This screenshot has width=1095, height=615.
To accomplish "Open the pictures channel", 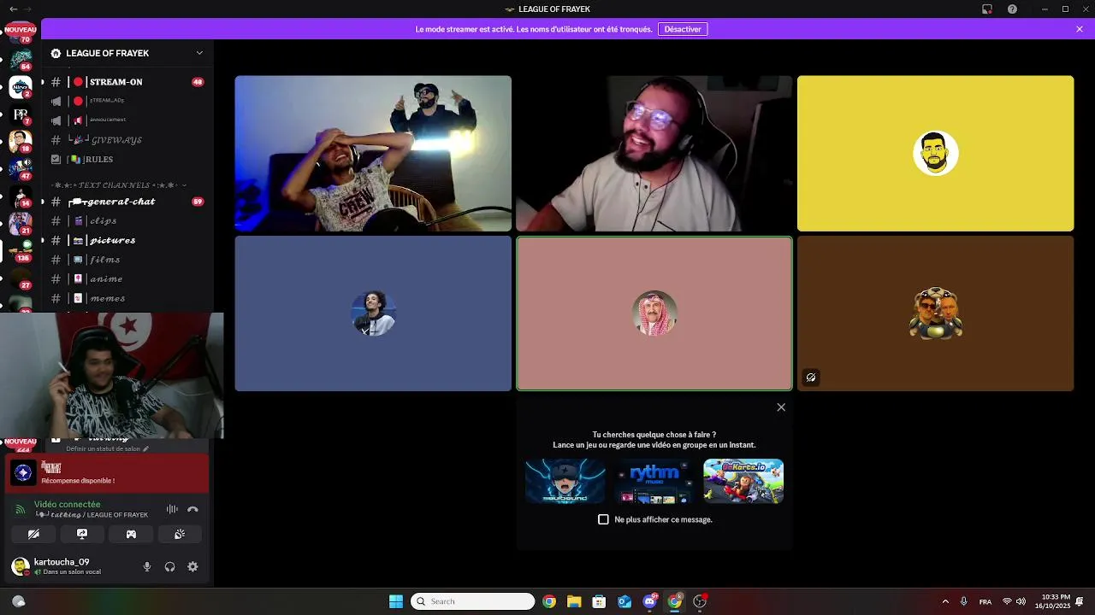I will point(127,241).
